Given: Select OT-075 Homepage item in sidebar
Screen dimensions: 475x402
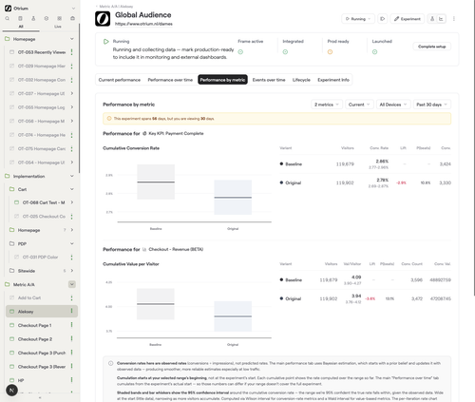Looking at the screenshot, I should (42, 148).
